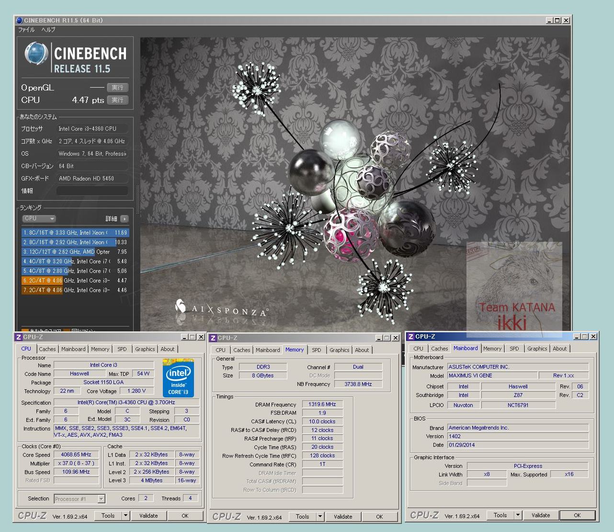Click Validate in right CPU-Z window
Screen dimensions: 614x532
pyautogui.click(x=541, y=515)
